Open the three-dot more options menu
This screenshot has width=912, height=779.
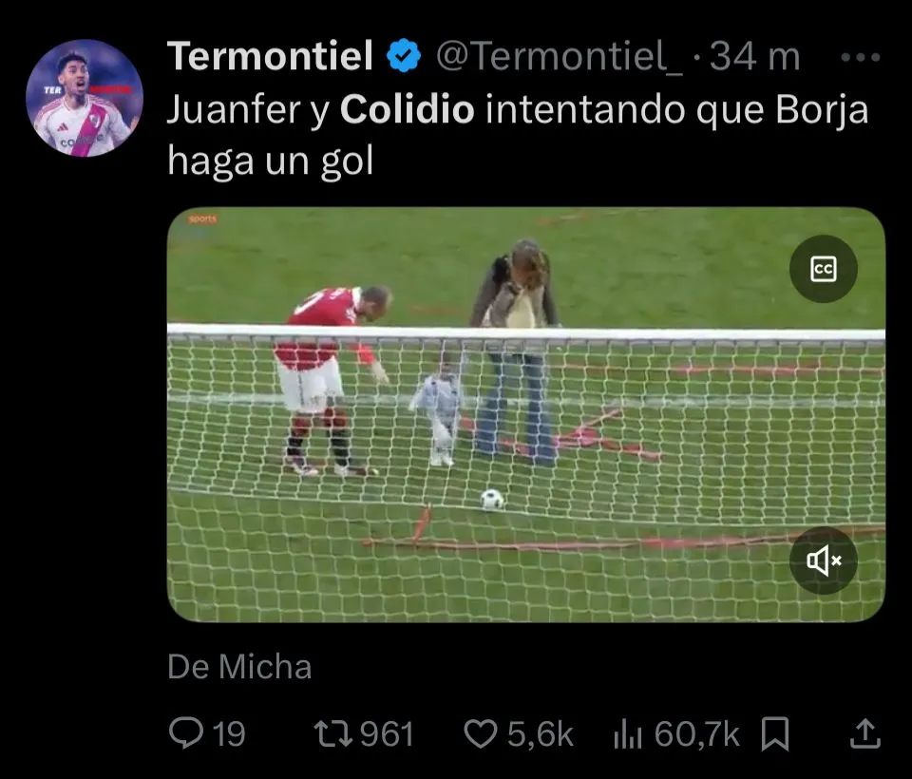[860, 56]
